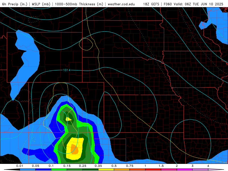The width and height of the screenshot is (228, 171).
Task: Click the 0.01 legend value
Action: click(20, 166)
